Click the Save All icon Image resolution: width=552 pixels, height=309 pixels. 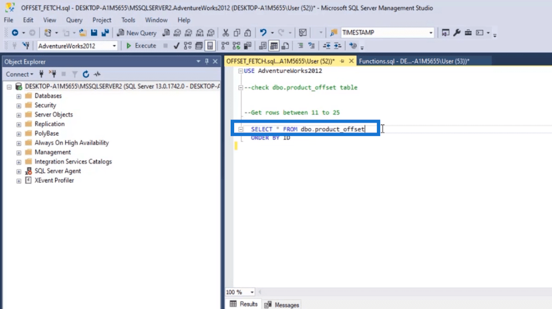(105, 32)
